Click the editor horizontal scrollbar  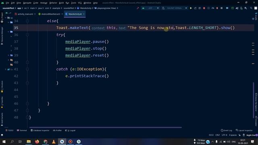click(106, 127)
